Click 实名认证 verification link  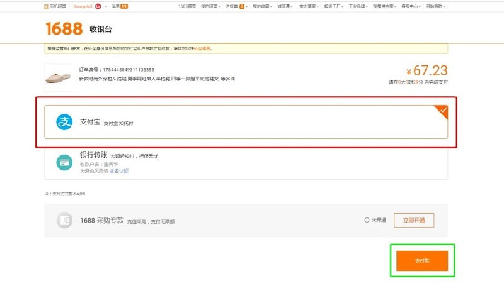(x=119, y=171)
